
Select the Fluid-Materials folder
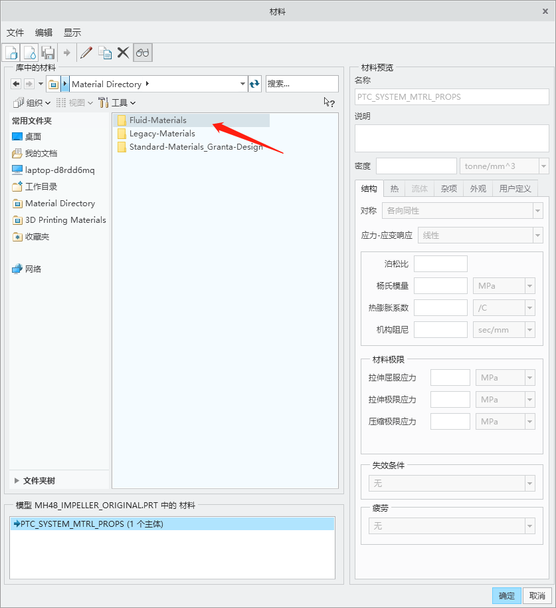[157, 120]
